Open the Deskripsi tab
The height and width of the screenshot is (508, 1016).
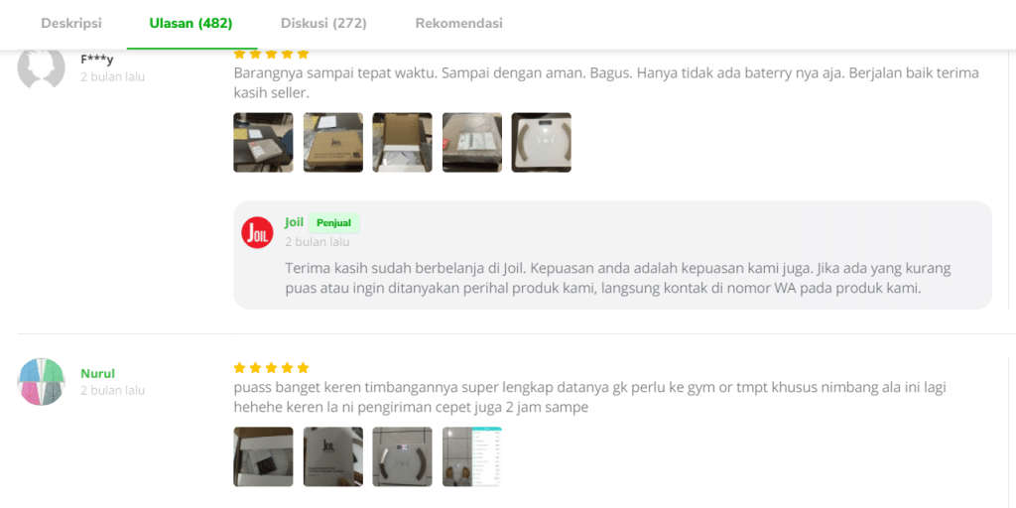pos(71,24)
